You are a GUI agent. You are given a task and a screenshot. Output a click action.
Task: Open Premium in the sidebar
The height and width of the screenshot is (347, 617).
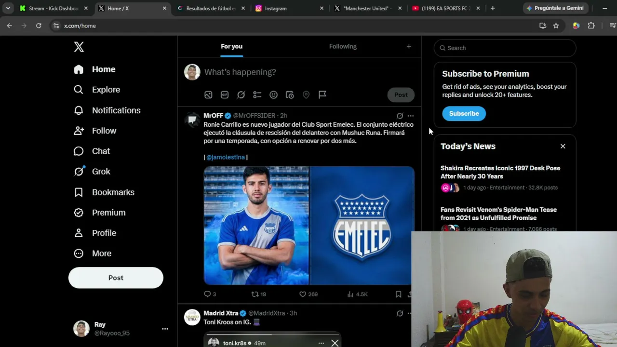click(100, 213)
